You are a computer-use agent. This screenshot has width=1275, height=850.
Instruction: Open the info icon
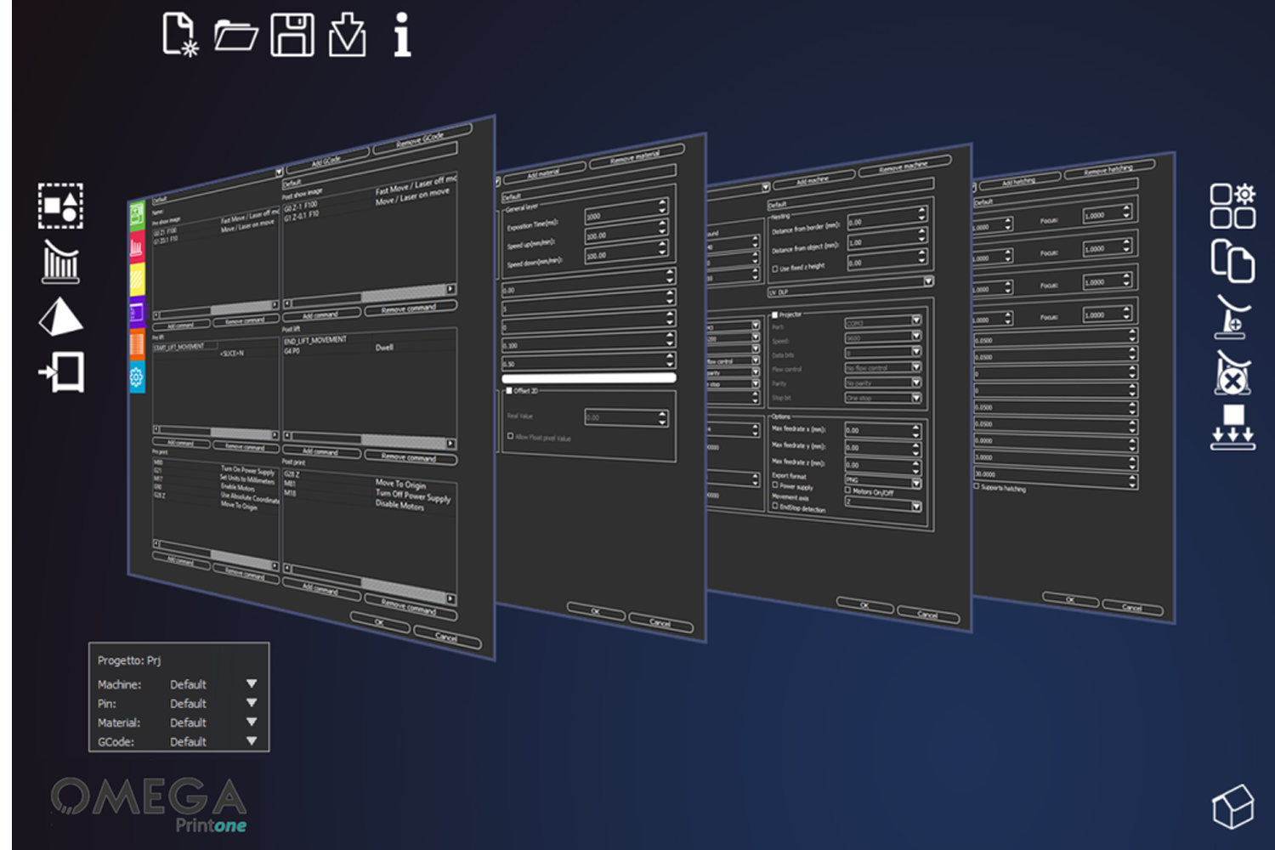point(402,35)
